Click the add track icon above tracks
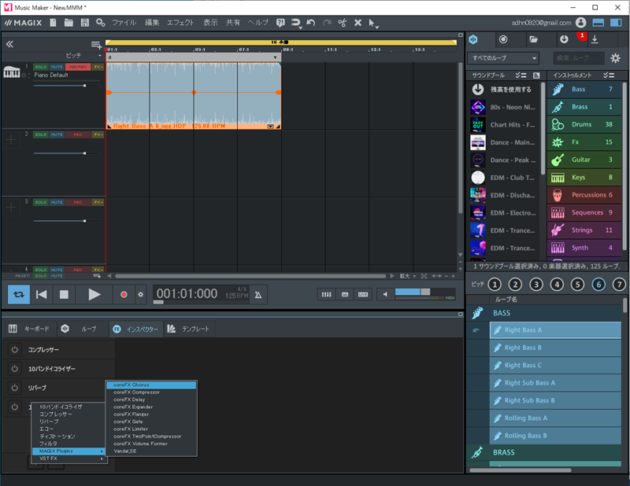The height and width of the screenshot is (486, 630). pyautogui.click(x=96, y=45)
